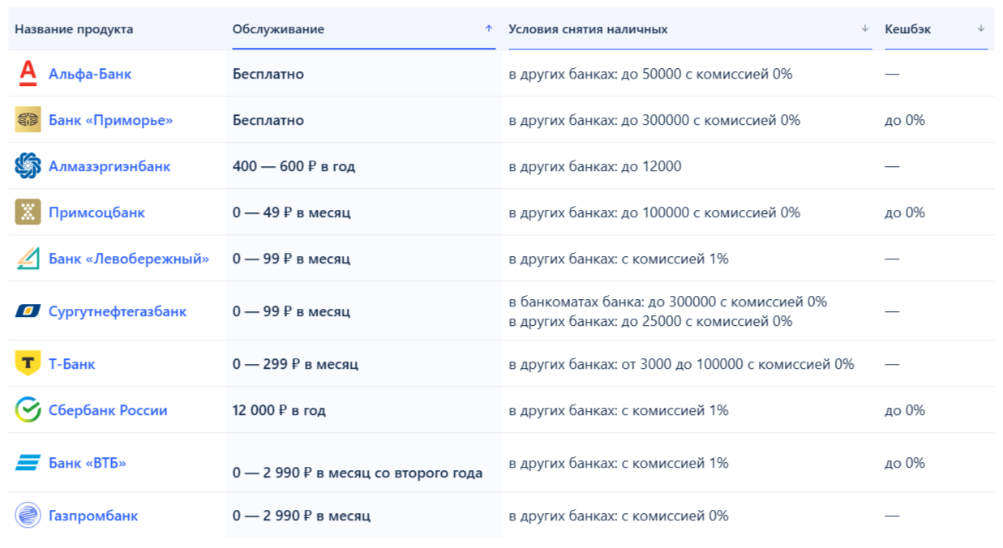Screen dimensions: 1003x548
Task: Click the Алмазэргиэнбанк blue logo icon
Action: click(28, 166)
